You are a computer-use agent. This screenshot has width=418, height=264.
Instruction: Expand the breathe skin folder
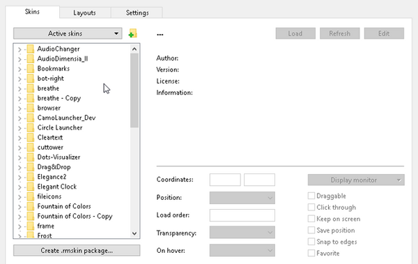(20, 88)
